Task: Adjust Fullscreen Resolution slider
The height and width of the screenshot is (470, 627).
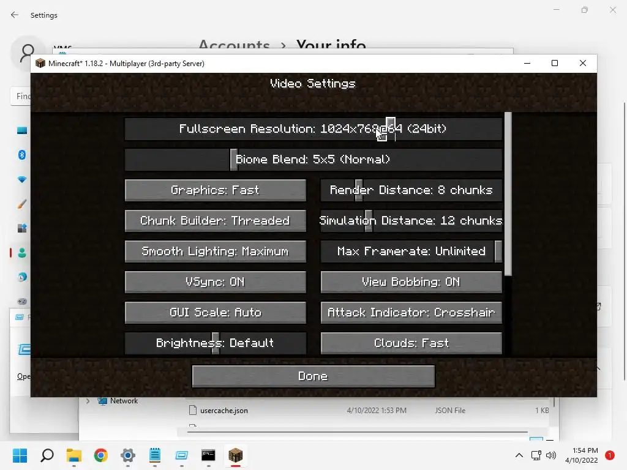Action: (313, 129)
